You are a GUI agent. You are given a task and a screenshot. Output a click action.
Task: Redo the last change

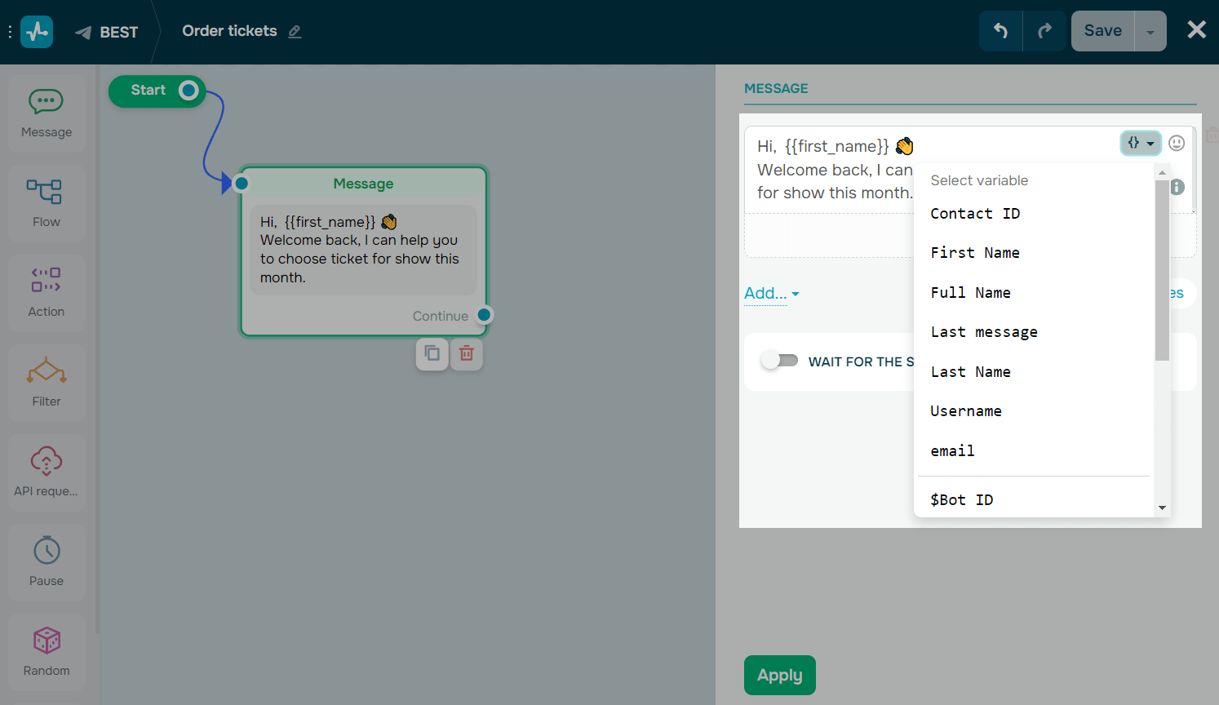1044,31
